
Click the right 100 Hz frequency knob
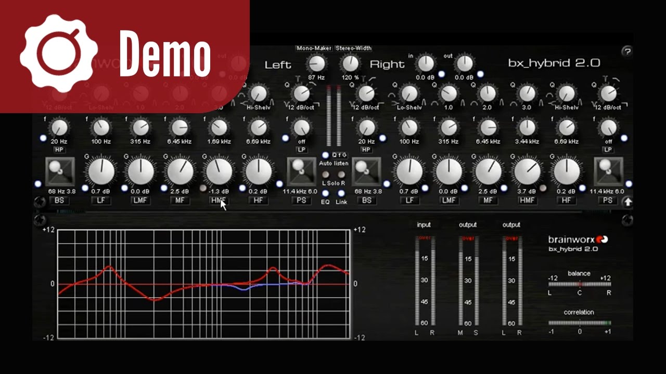click(409, 127)
